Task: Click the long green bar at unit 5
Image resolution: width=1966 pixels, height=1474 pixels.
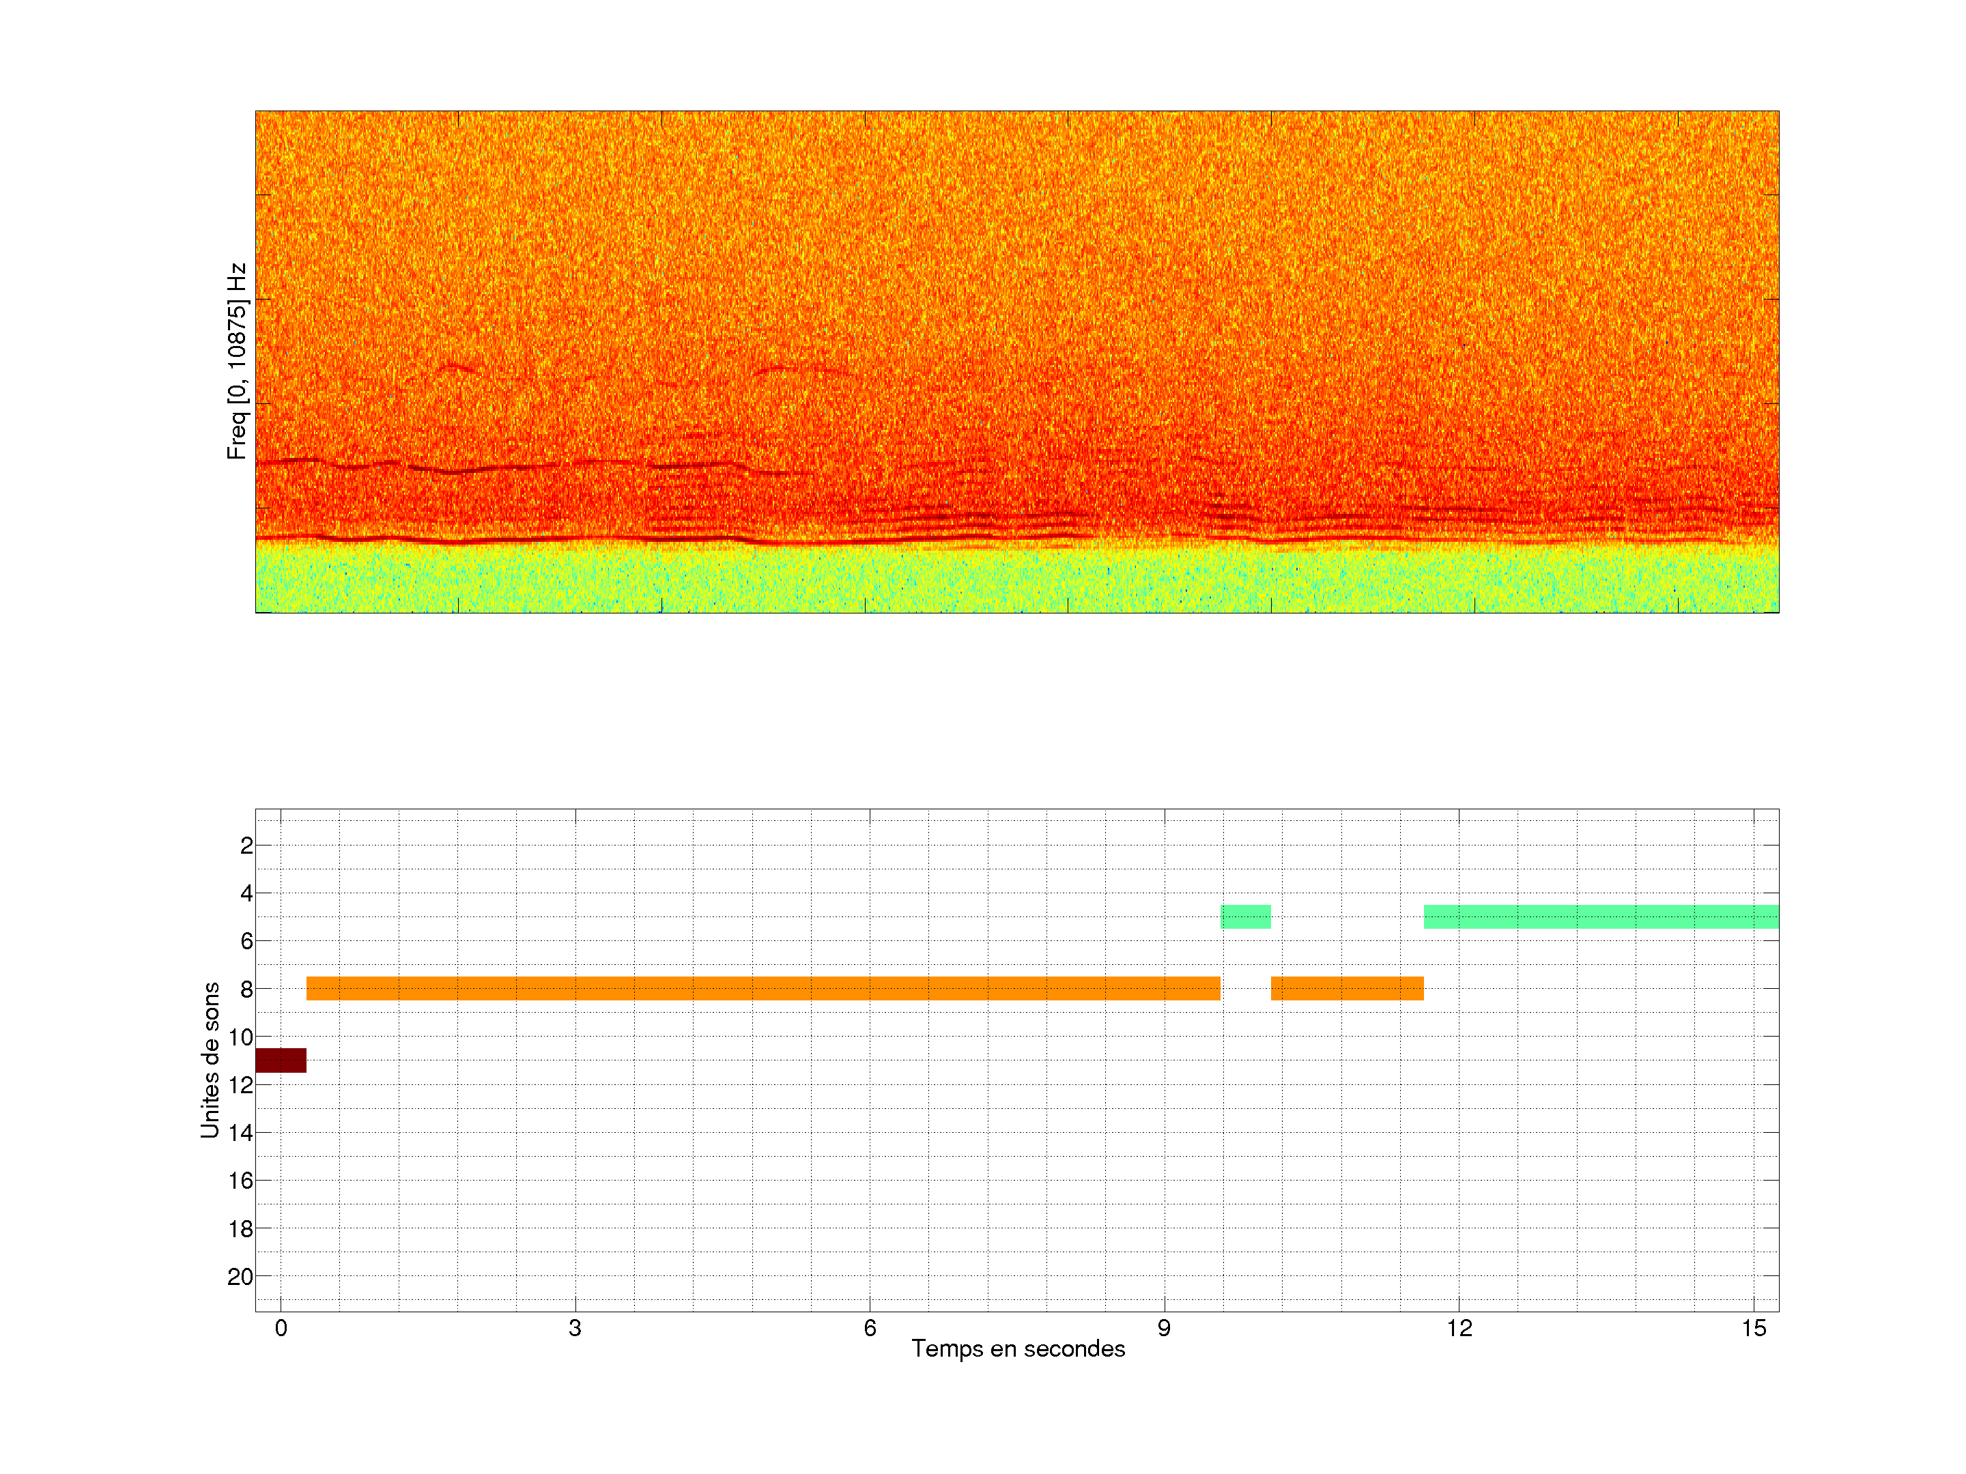Action: (1600, 916)
